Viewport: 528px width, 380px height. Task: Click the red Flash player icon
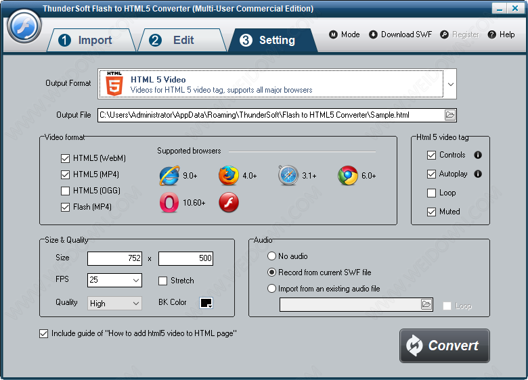click(x=229, y=202)
